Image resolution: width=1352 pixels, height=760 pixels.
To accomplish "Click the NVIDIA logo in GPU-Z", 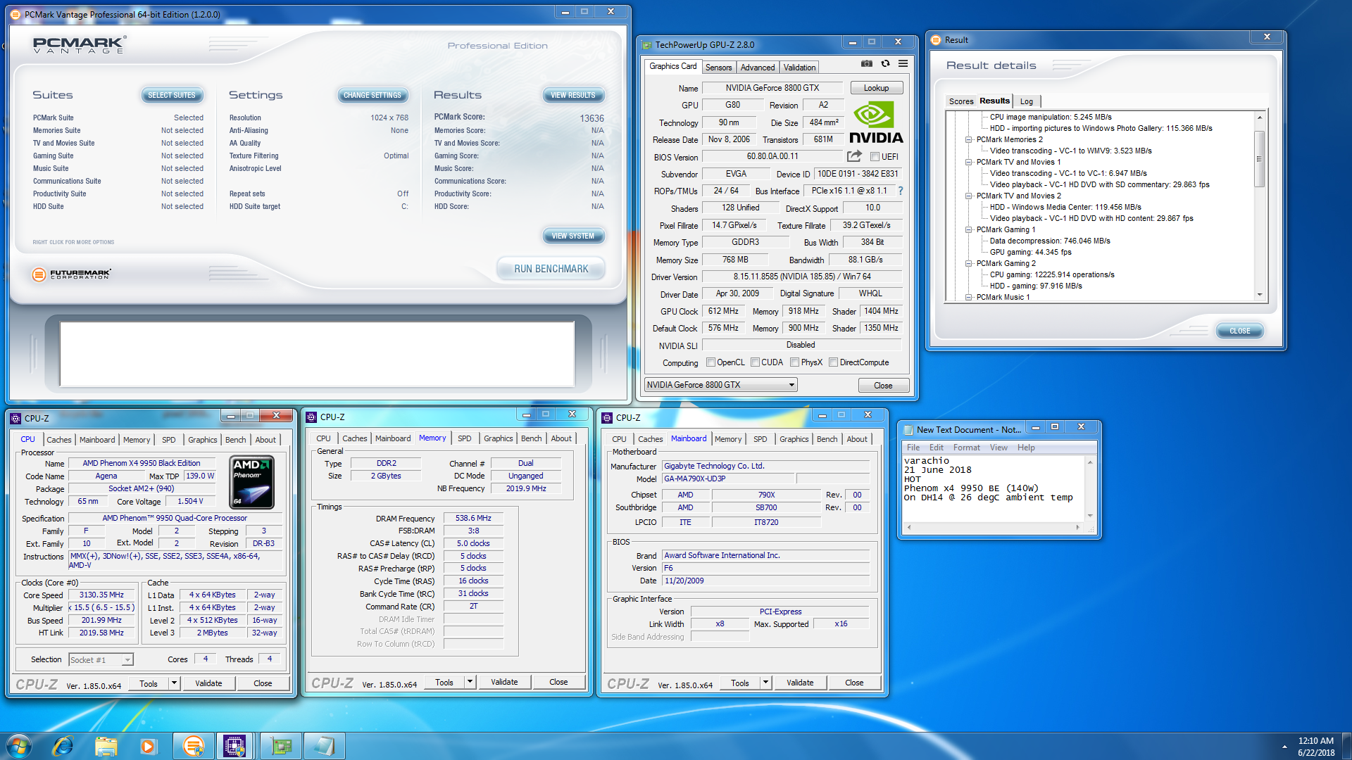I will pyautogui.click(x=875, y=122).
